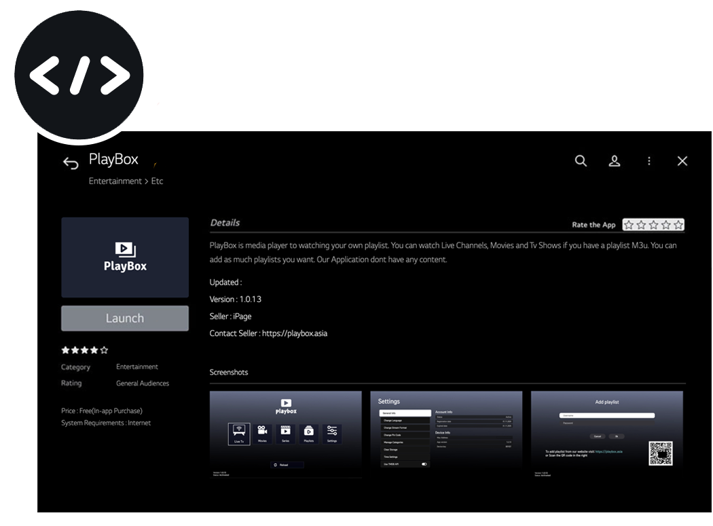This screenshot has height=526, width=713.
Task: Launch the PlayBox app
Action: 125,318
